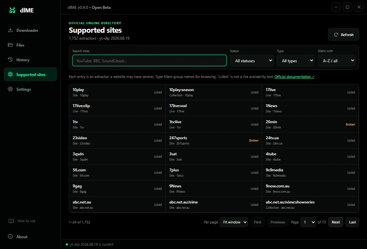Screen dimensions: 367x249
Task: Open Settings from the sidebar
Action: 30,89
